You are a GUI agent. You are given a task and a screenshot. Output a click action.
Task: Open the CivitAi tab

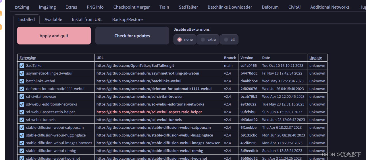click(x=294, y=7)
